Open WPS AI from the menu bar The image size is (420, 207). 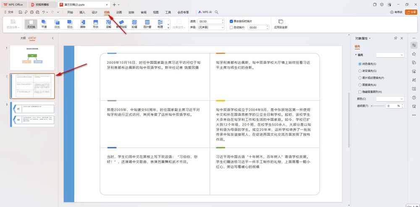tap(205, 12)
